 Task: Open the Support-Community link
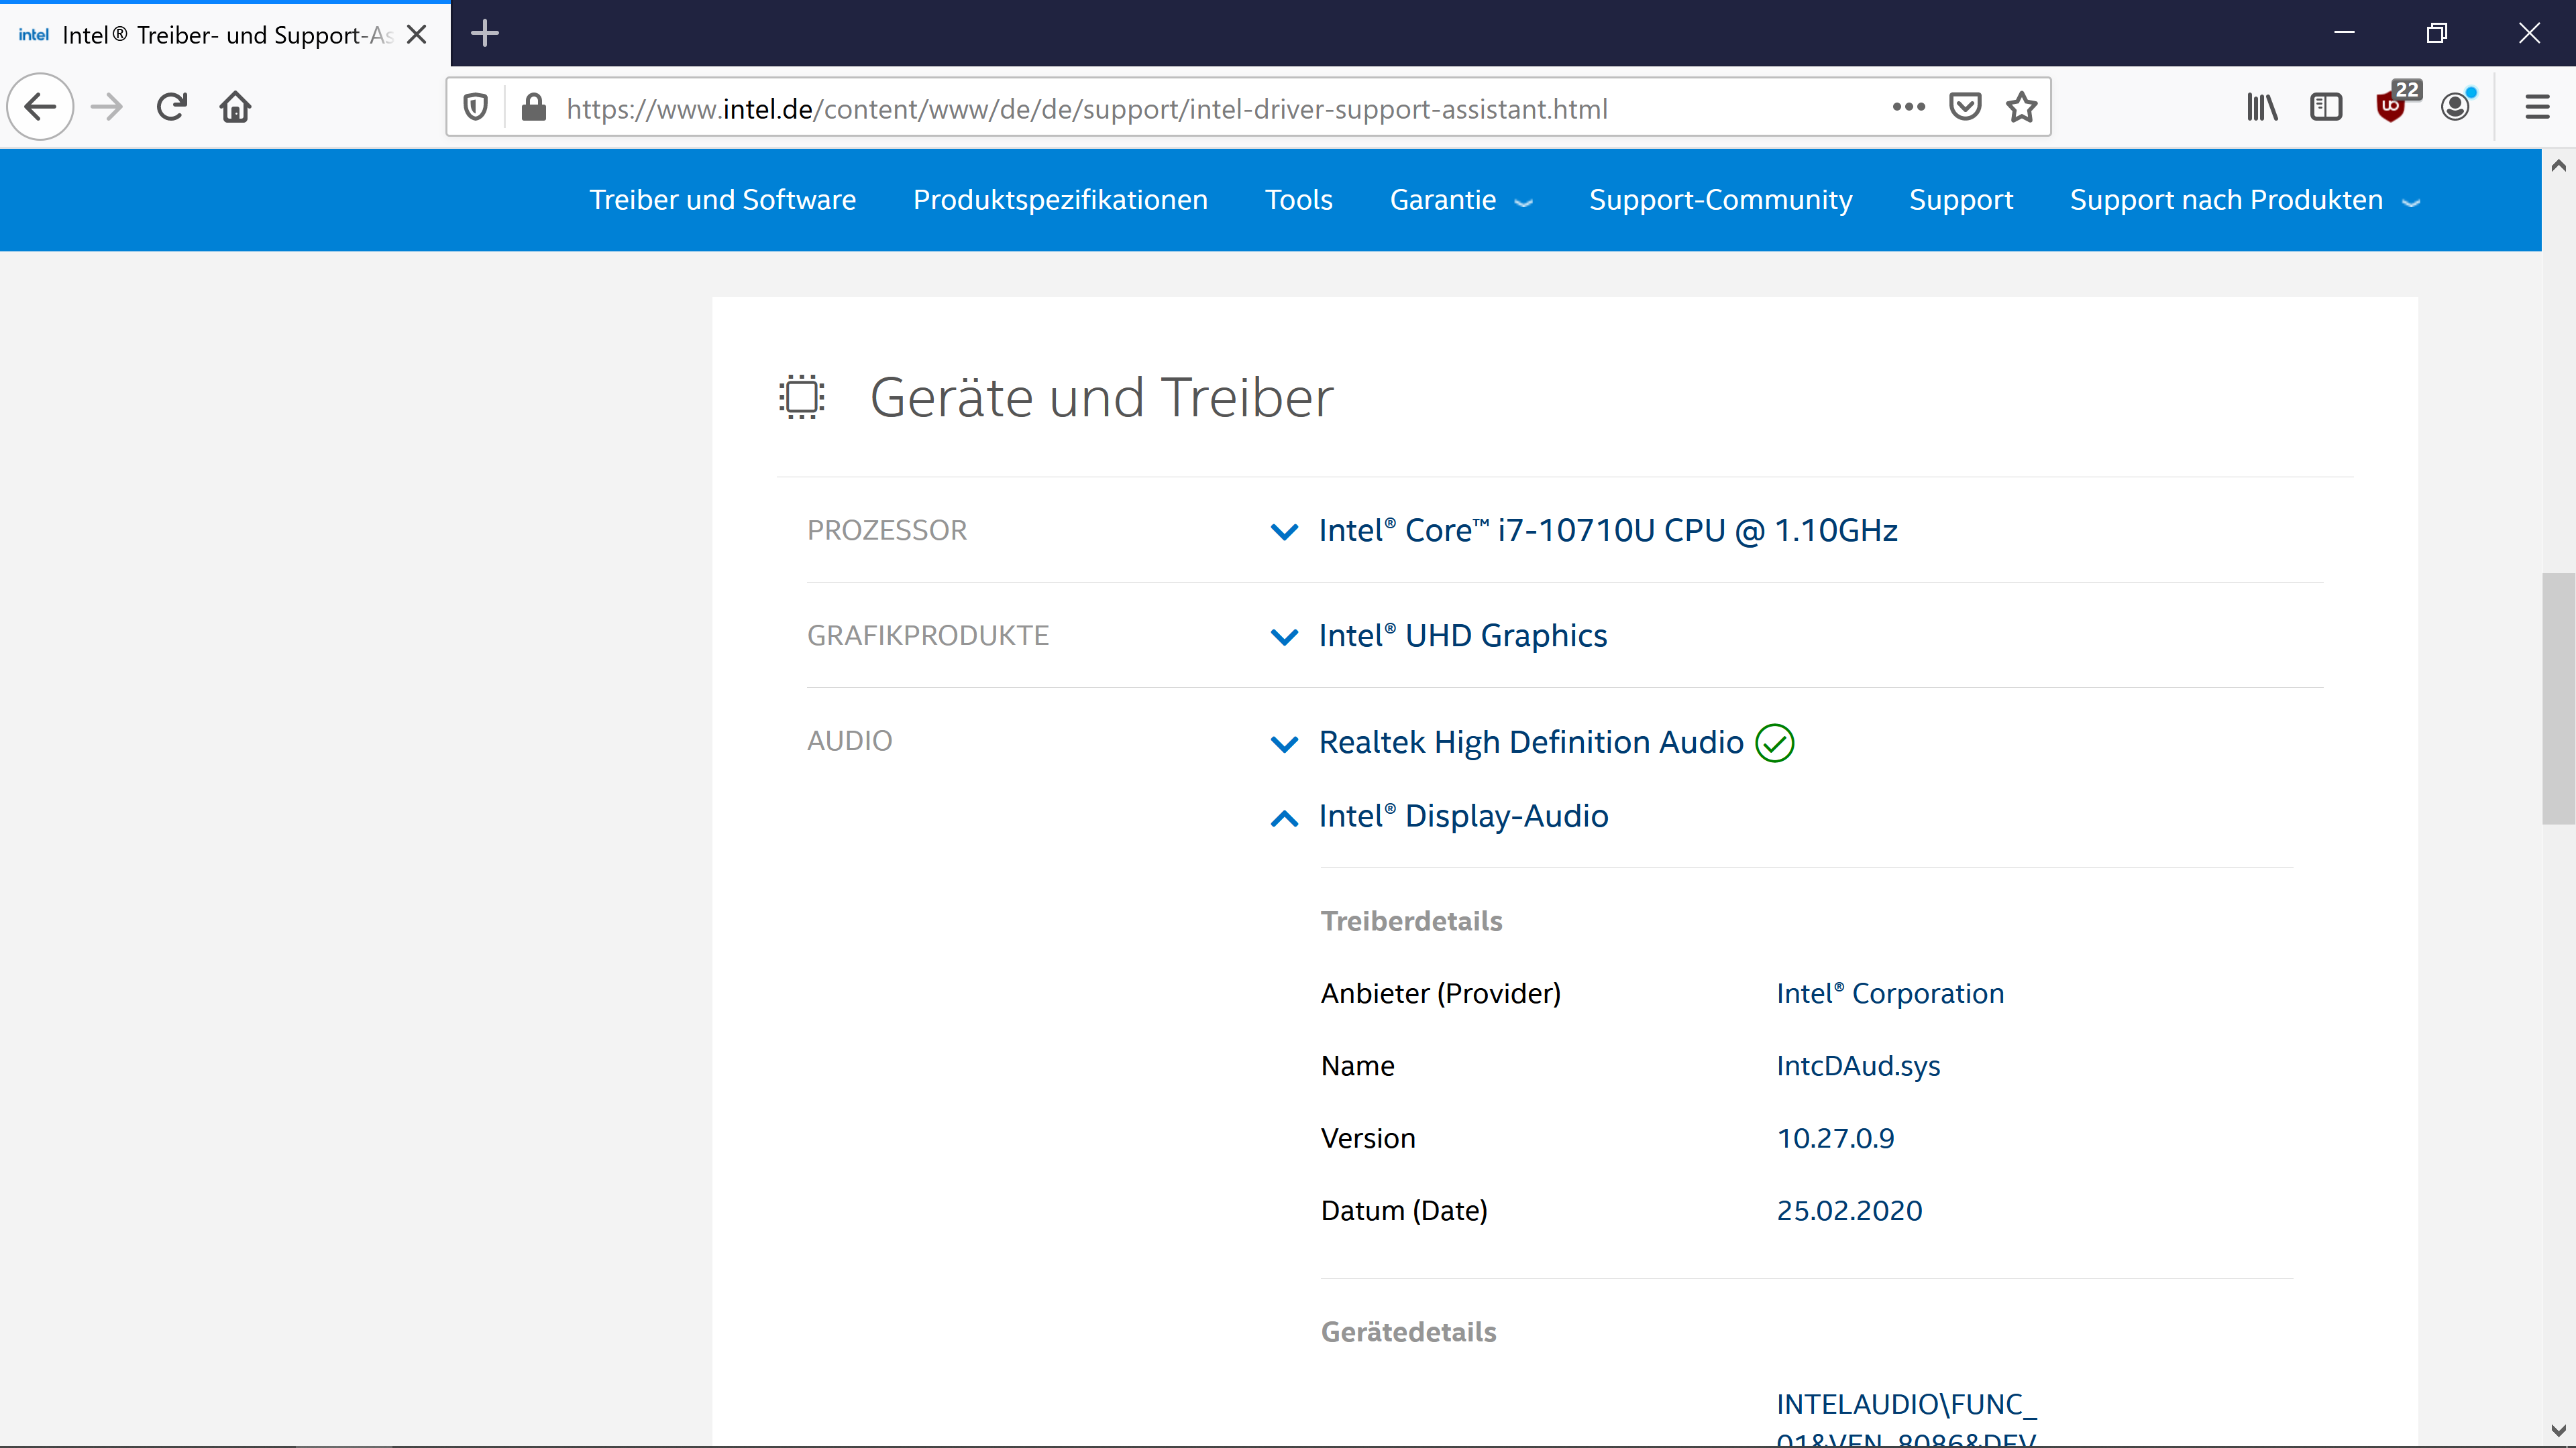point(1720,200)
